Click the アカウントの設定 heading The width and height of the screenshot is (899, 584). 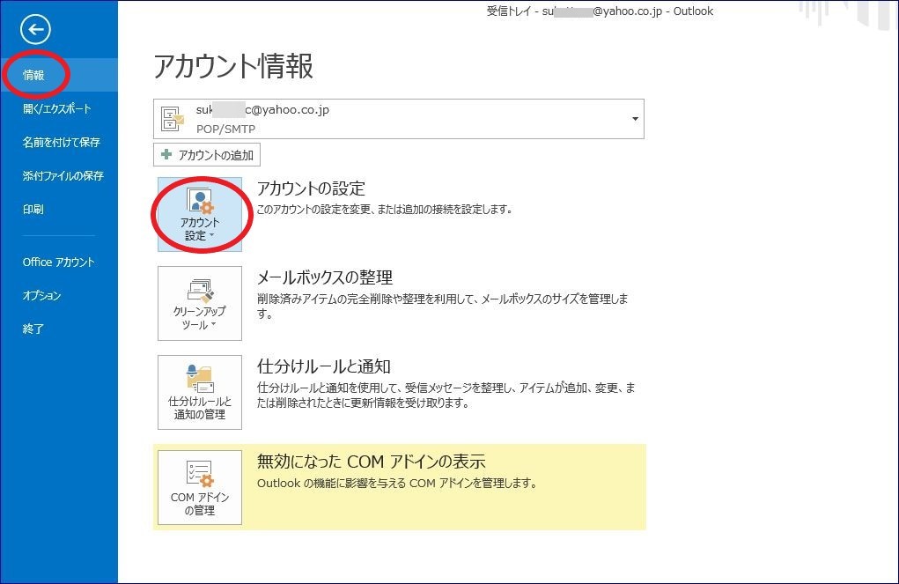[311, 189]
